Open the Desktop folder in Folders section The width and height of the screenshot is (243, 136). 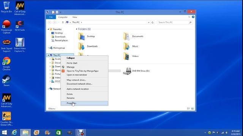(x=87, y=36)
